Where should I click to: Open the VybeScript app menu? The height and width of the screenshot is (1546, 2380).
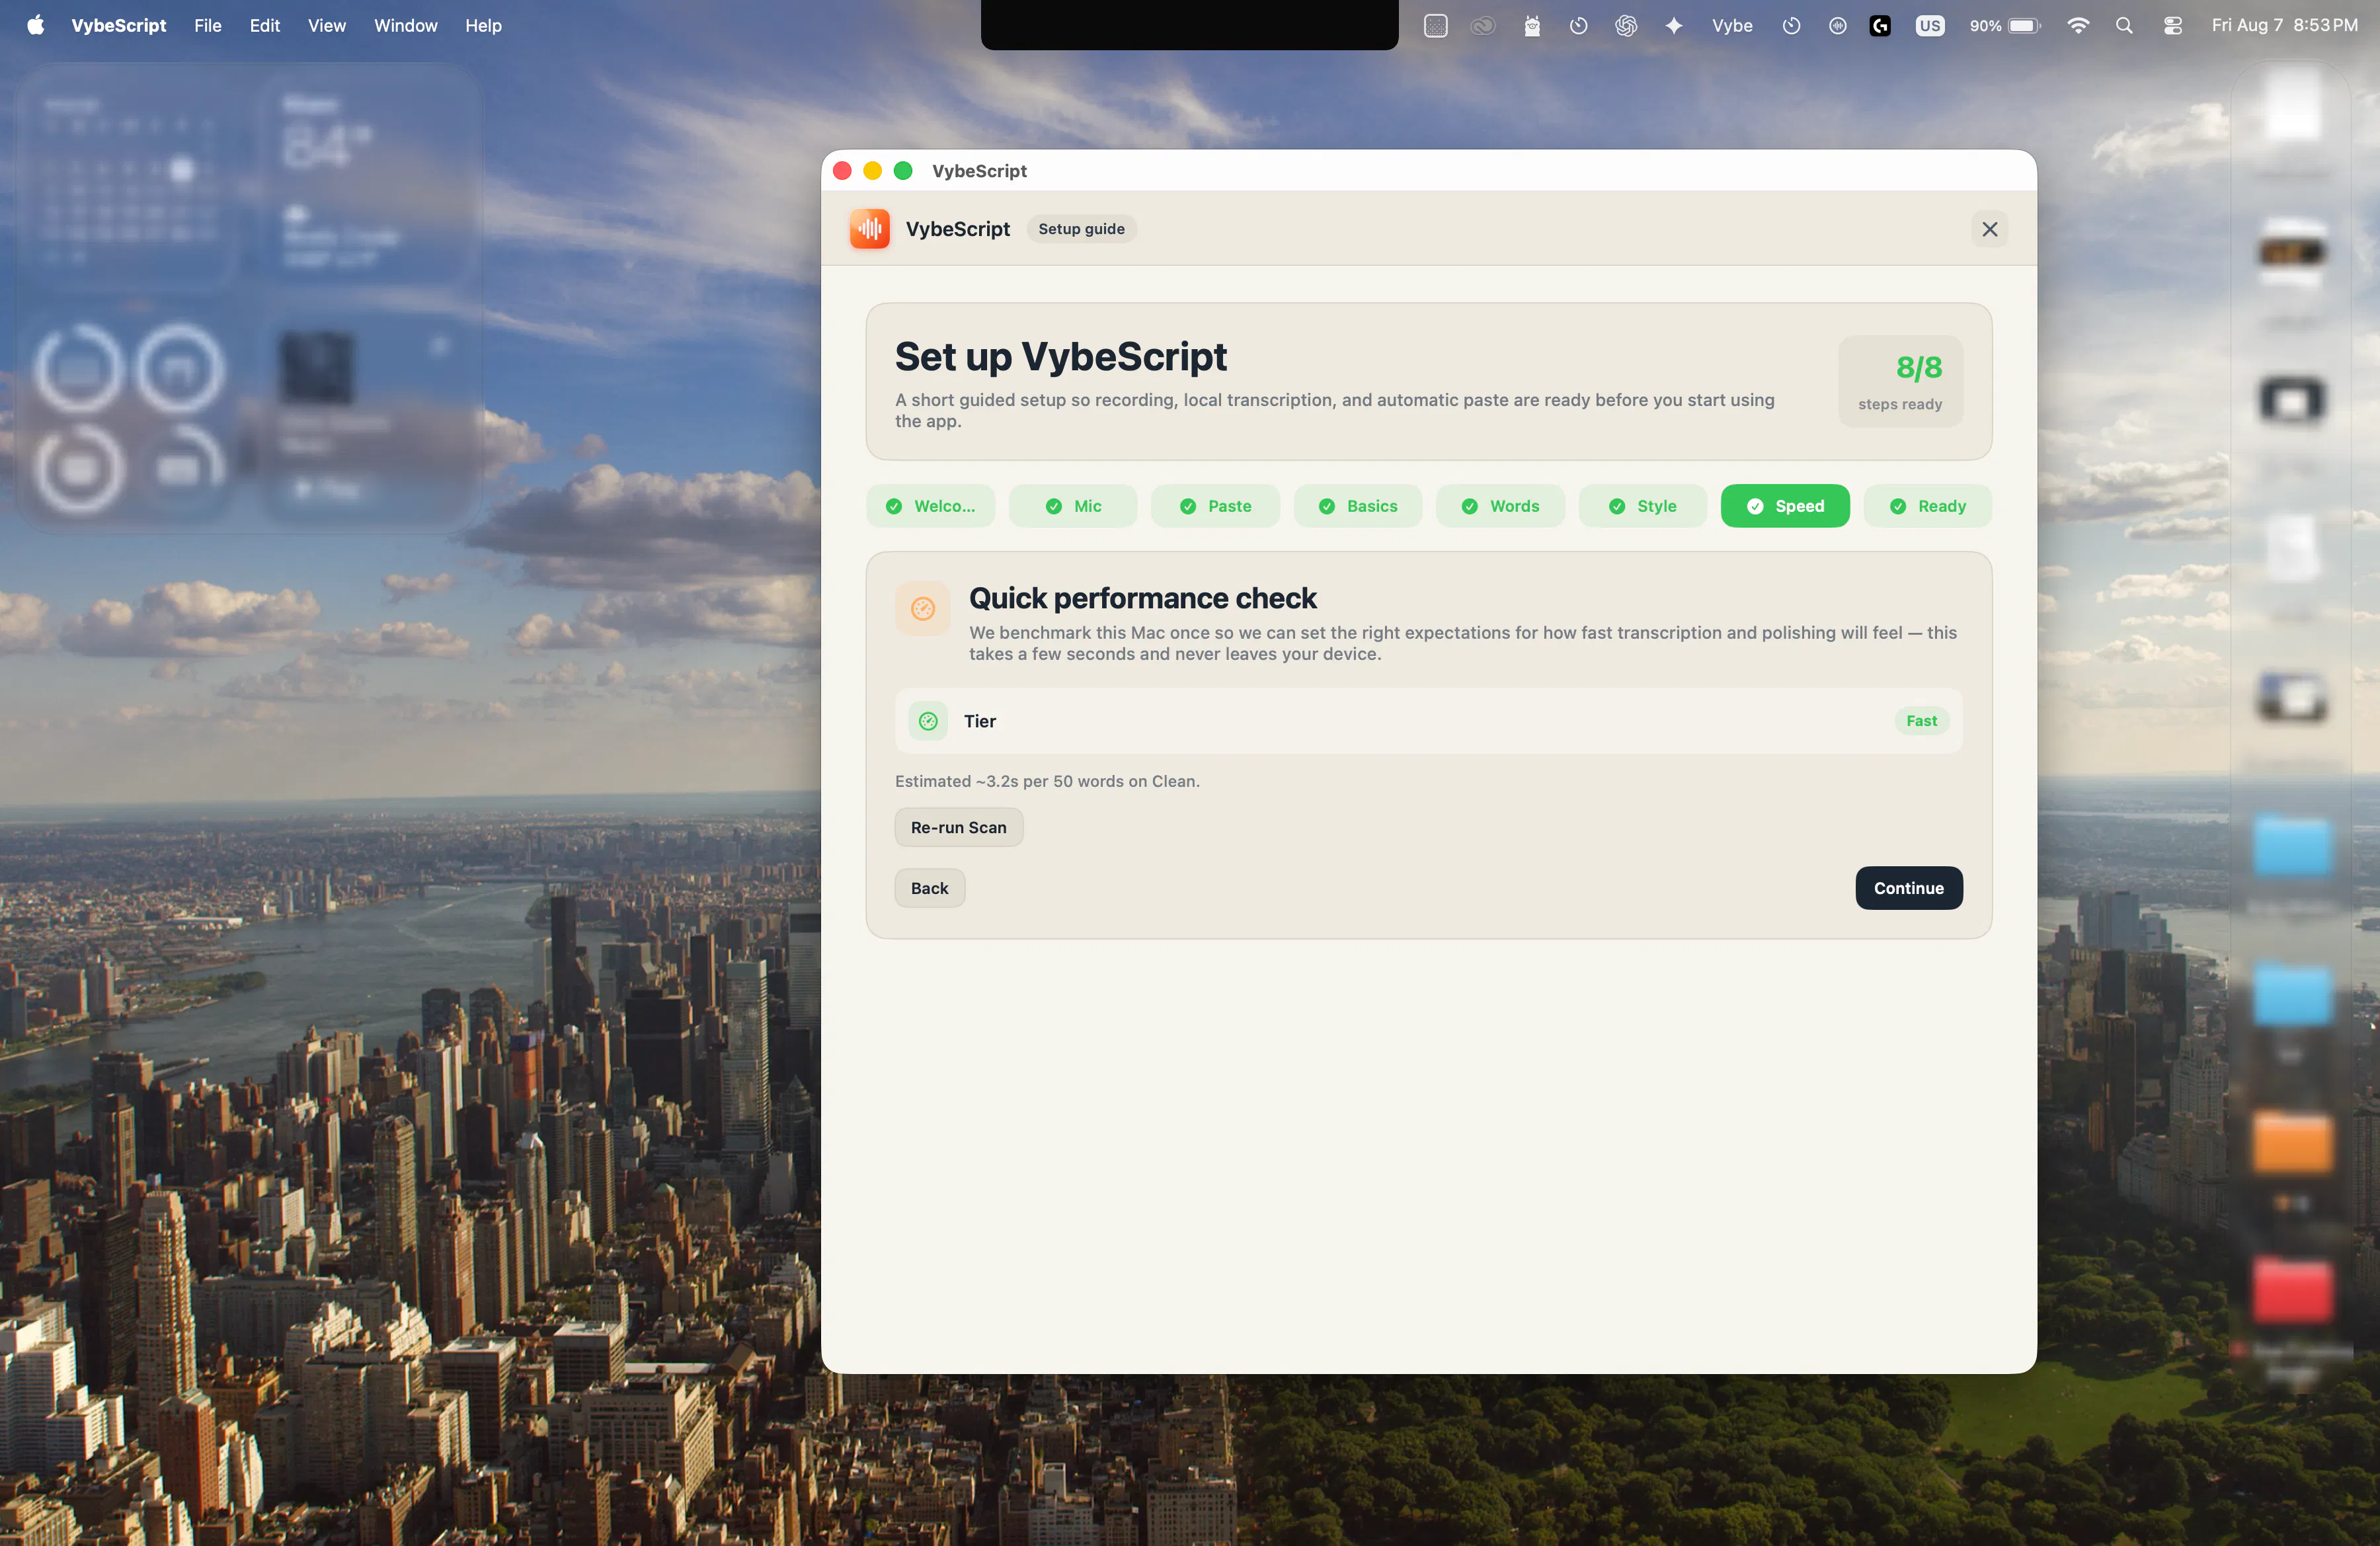tap(118, 25)
